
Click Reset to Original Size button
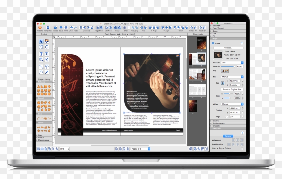pos(232,89)
